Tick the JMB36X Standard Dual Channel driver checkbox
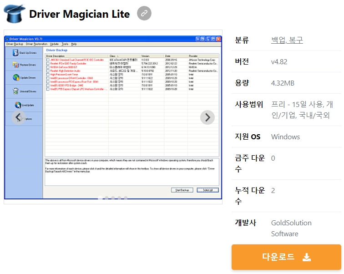This screenshot has height=274, width=344. click(x=48, y=60)
